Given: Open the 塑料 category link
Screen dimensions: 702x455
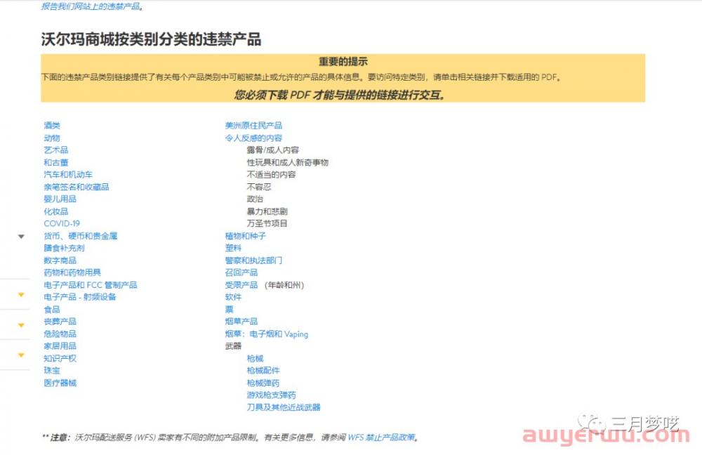Looking at the screenshot, I should point(233,248).
